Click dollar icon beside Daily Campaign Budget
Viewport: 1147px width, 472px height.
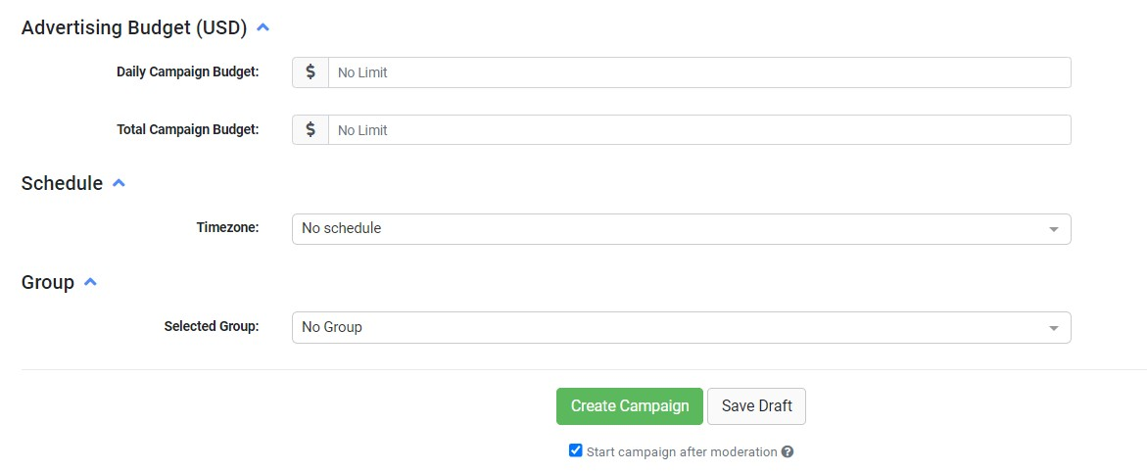(x=311, y=72)
